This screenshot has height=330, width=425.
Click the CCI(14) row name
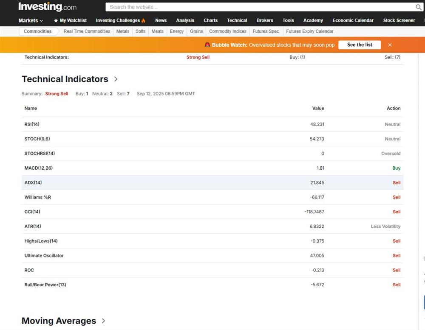(x=32, y=212)
